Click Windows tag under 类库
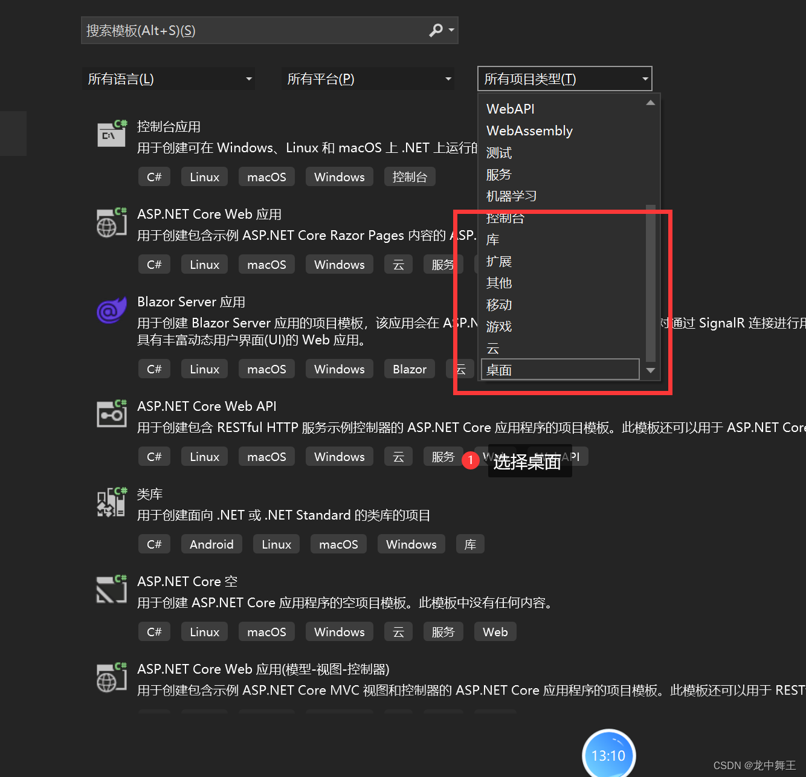 pyautogui.click(x=411, y=544)
